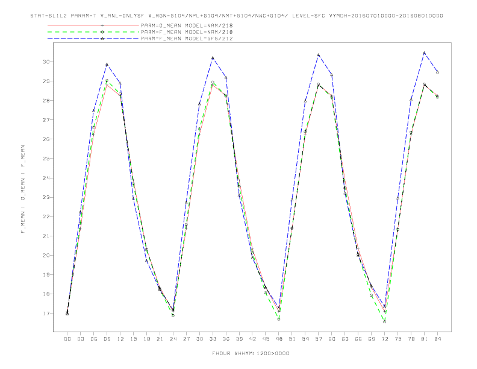Screen dimensions: 477x369
Task: Click the y-axis tick label 27
Action: (x=46, y=120)
